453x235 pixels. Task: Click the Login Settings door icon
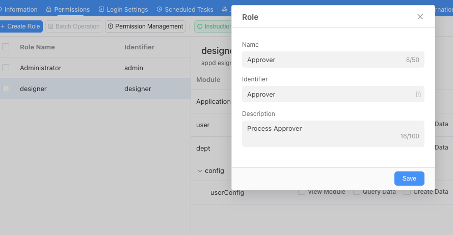point(101,10)
